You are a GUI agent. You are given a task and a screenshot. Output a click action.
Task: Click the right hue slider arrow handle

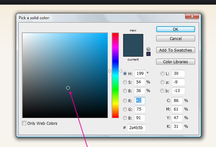121,71
